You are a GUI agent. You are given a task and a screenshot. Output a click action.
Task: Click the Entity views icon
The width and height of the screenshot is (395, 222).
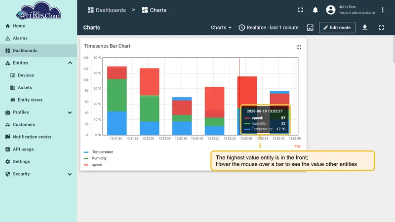[13, 100]
